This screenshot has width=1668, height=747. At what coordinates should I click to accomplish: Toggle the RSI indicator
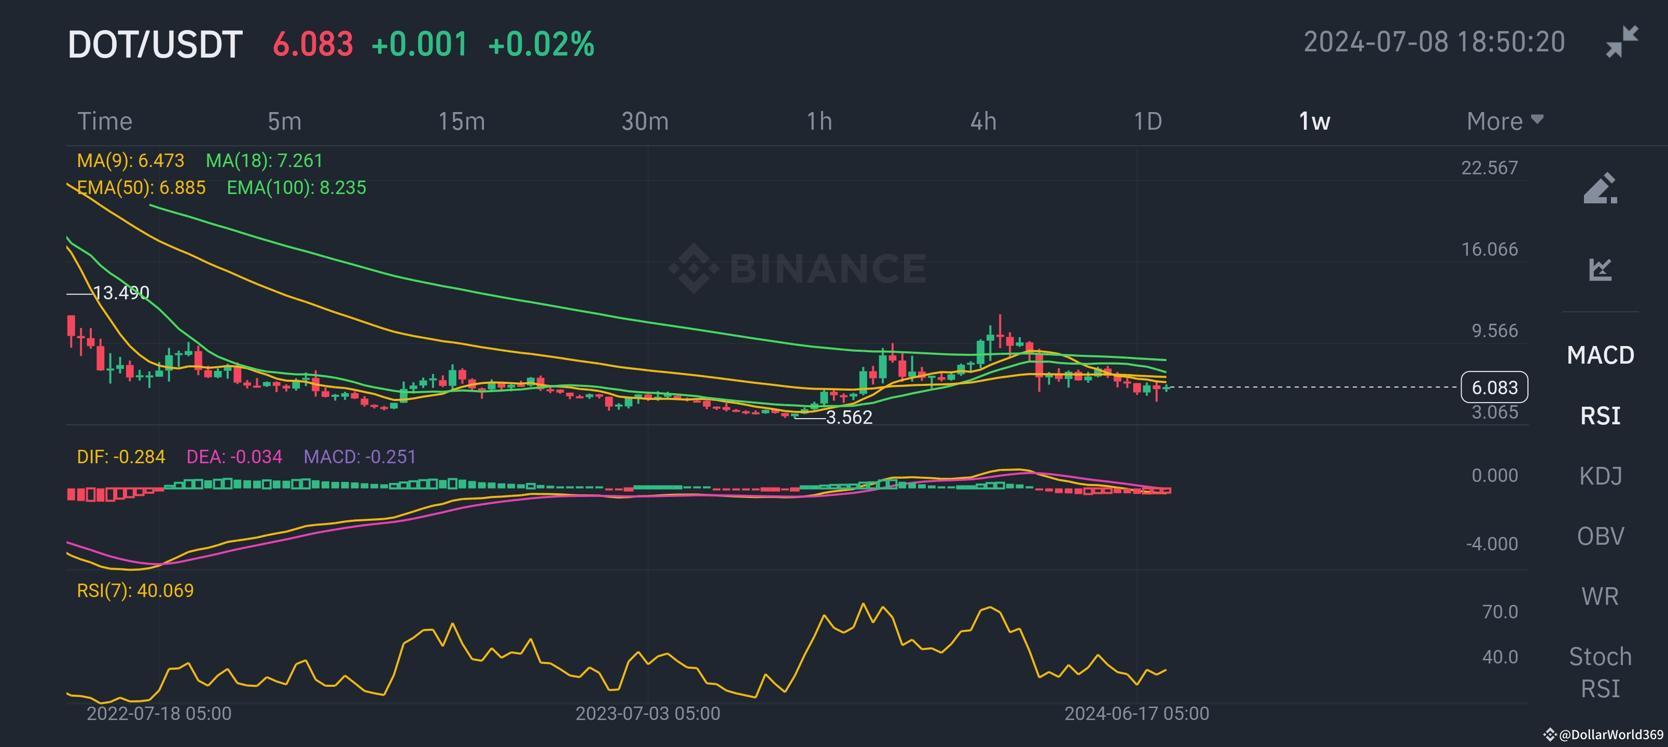point(1600,416)
